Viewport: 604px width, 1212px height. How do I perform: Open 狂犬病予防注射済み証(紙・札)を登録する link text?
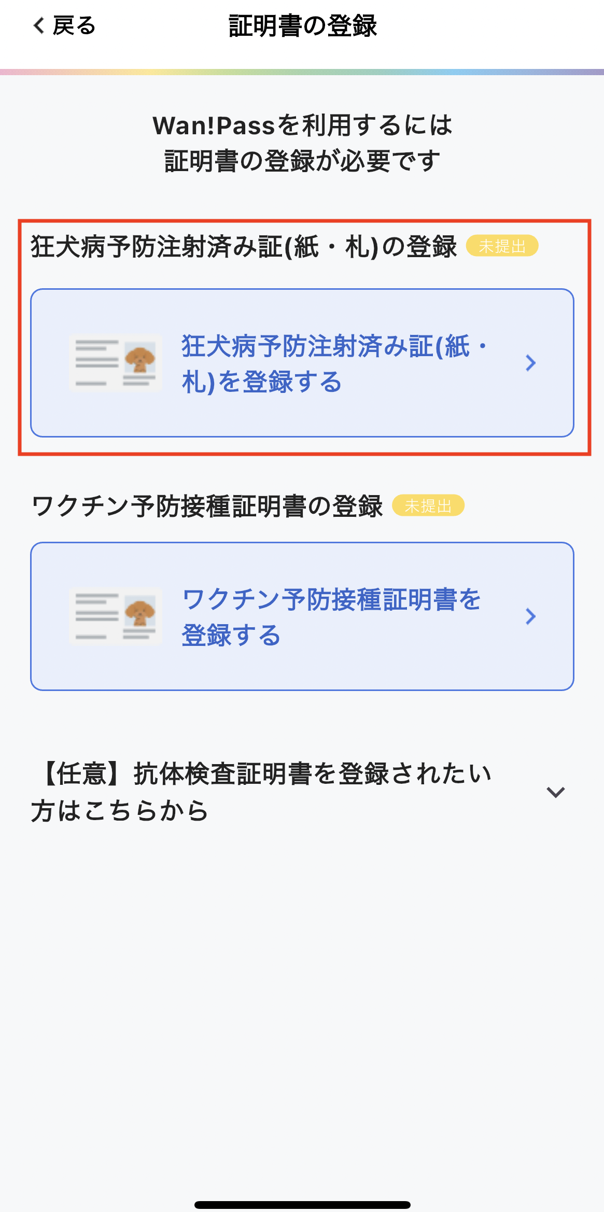pos(334,363)
